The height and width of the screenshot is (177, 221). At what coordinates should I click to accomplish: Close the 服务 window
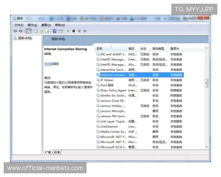(x=203, y=17)
